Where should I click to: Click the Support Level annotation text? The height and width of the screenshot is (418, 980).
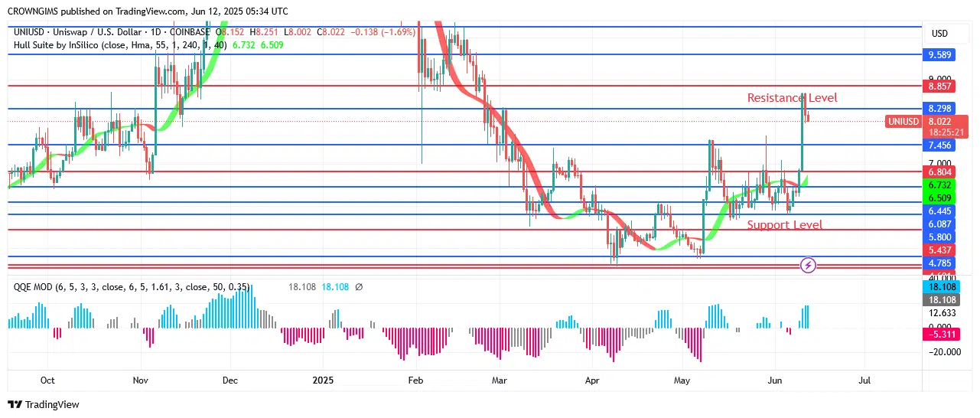click(784, 225)
